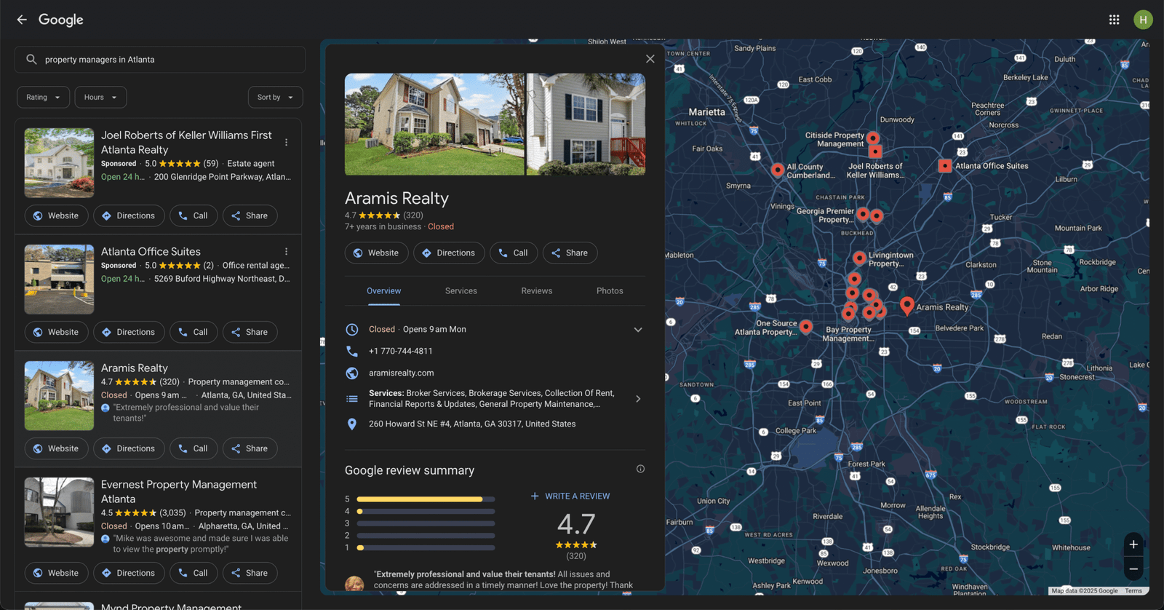
Task: Open the second house photo in detail panel
Action: (x=586, y=124)
